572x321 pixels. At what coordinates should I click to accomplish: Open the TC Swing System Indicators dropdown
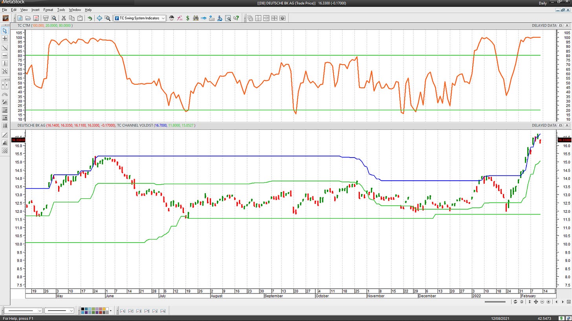pos(139,18)
